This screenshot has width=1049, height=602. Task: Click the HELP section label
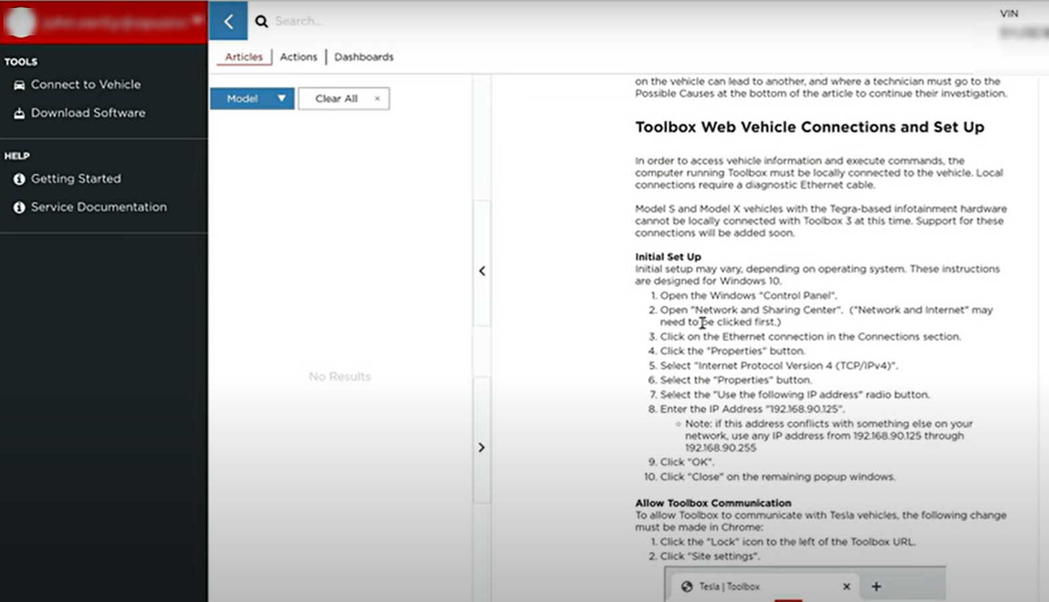[17, 156]
